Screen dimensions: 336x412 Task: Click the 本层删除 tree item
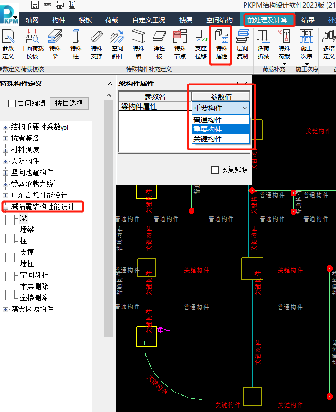pyautogui.click(x=34, y=286)
